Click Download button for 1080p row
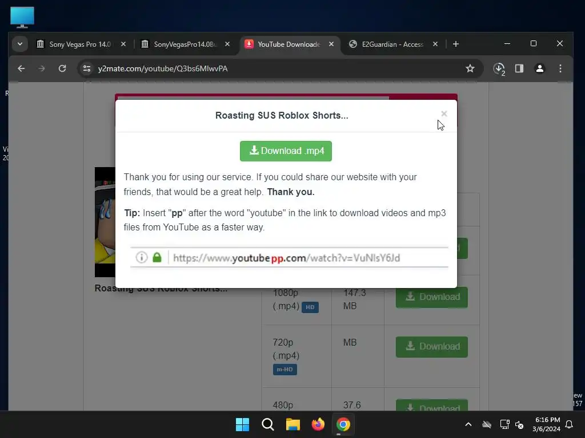Screen dimensions: 585x438 click(432, 297)
